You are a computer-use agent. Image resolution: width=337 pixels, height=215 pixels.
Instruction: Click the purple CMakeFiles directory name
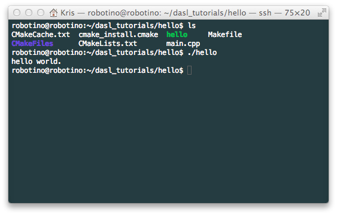click(32, 44)
